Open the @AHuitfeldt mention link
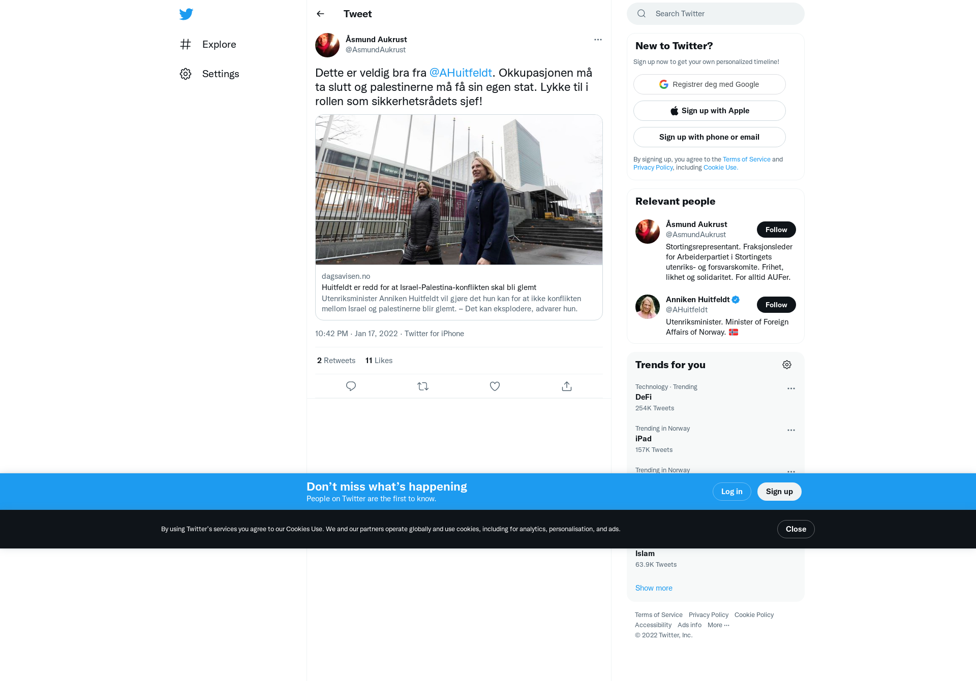The image size is (976, 681). pos(461,73)
